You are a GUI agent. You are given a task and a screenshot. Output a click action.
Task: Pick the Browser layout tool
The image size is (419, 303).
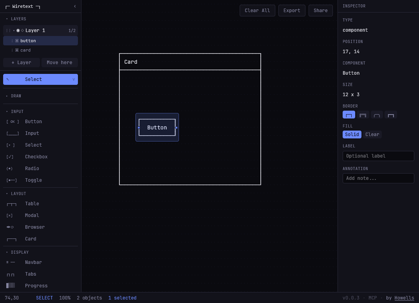pyautogui.click(x=35, y=227)
